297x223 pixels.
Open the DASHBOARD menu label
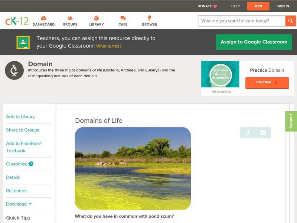tap(43, 25)
